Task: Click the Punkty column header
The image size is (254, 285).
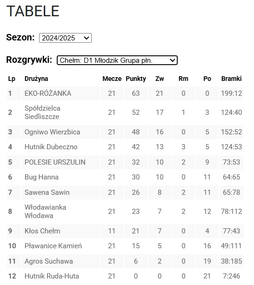Action: coord(136,79)
